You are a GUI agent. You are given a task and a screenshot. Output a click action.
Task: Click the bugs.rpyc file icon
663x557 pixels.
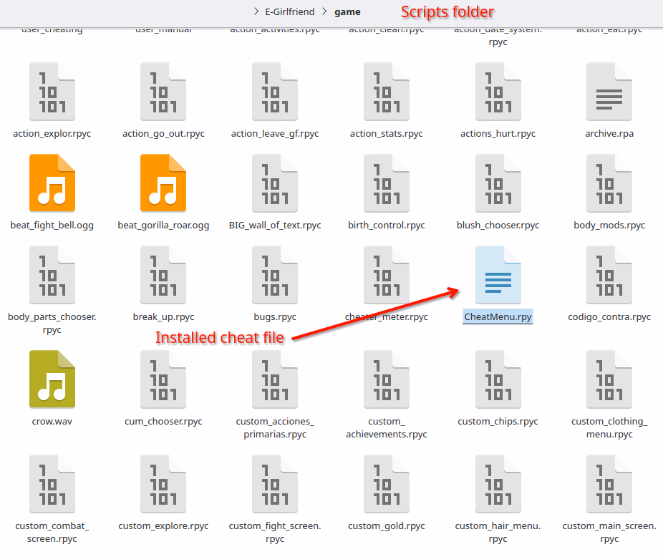275,275
